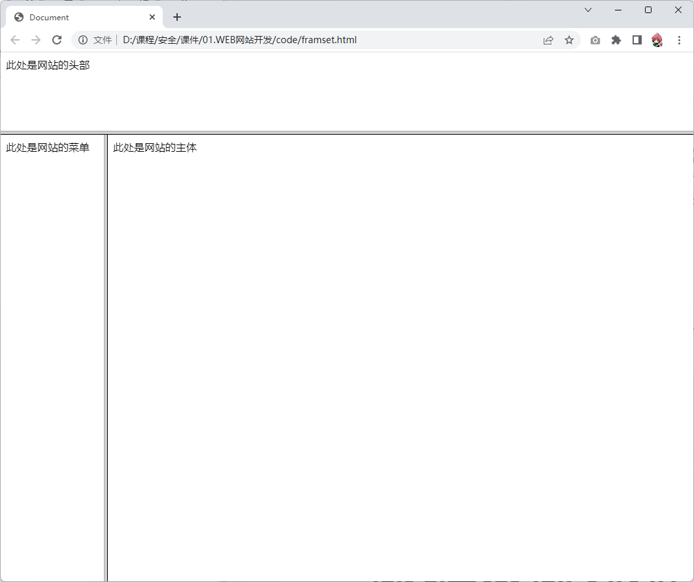The image size is (694, 582).
Task: Toggle the browser side panel
Action: [636, 40]
